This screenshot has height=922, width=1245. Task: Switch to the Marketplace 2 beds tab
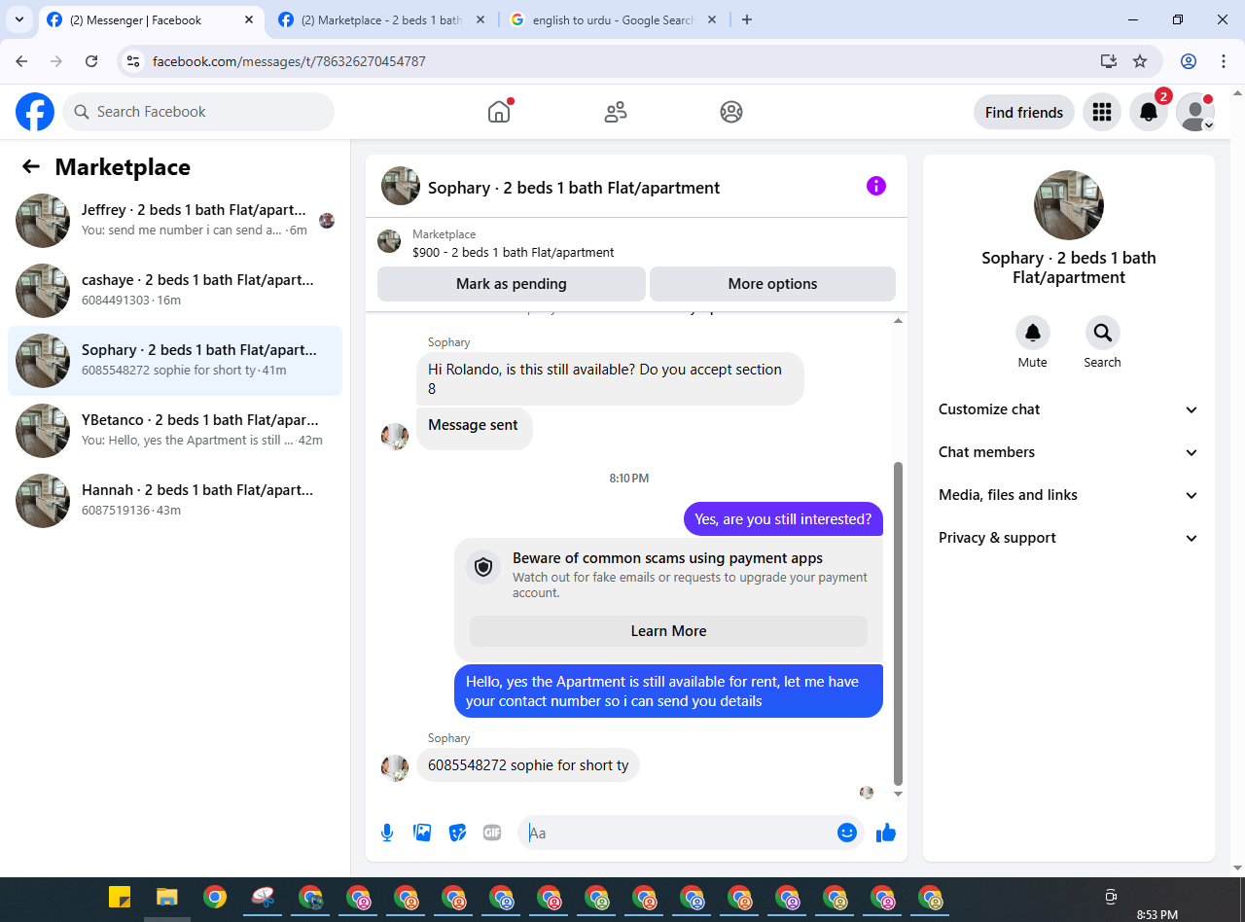[x=382, y=19]
